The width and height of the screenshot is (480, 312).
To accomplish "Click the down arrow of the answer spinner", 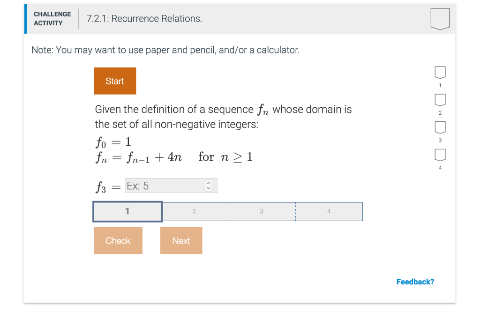I will coord(209,187).
